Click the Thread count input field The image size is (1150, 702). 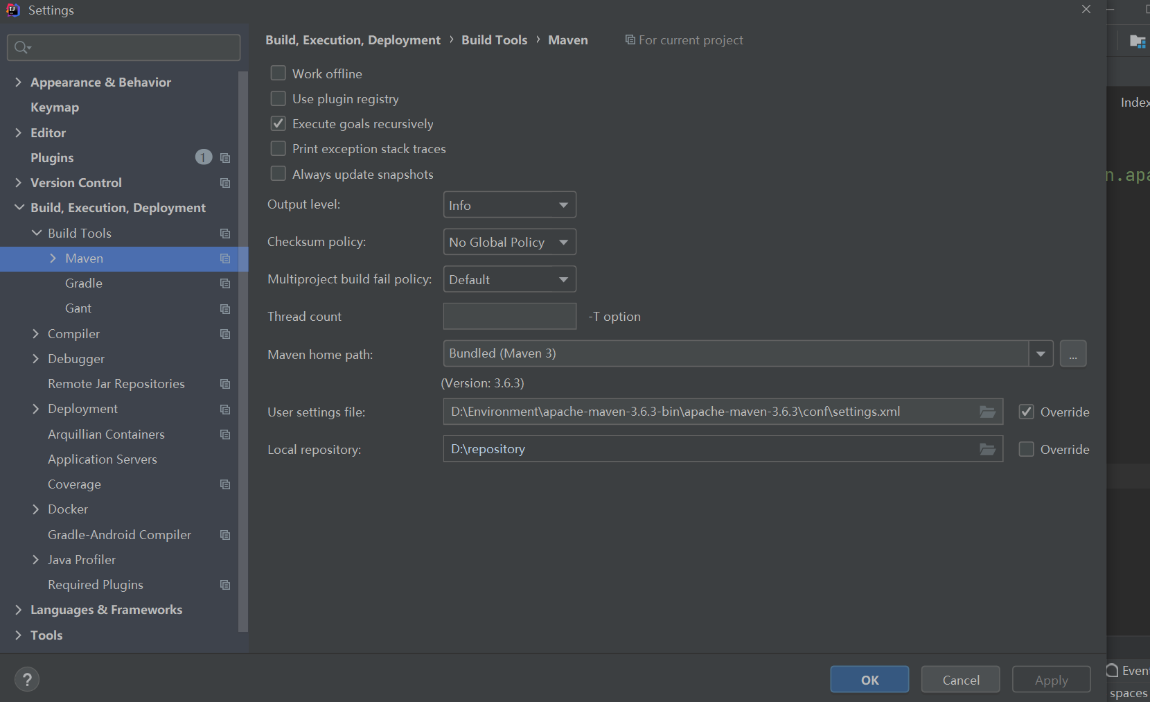(x=509, y=316)
